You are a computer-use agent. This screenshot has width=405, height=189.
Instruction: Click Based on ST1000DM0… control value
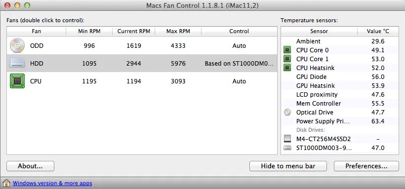[239, 64]
